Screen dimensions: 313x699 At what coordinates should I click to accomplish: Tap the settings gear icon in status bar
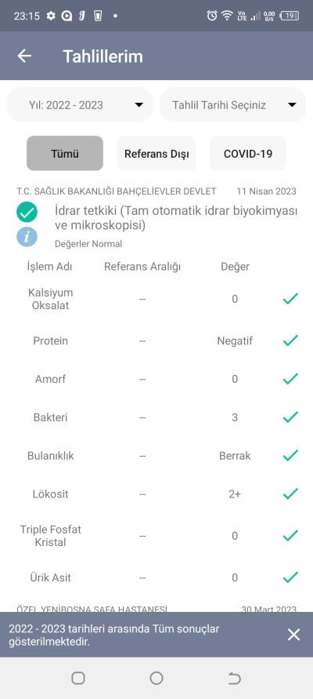point(51,16)
